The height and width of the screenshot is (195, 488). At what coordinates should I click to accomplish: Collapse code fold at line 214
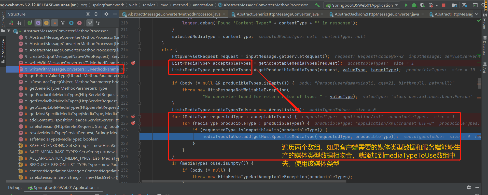(140, 50)
